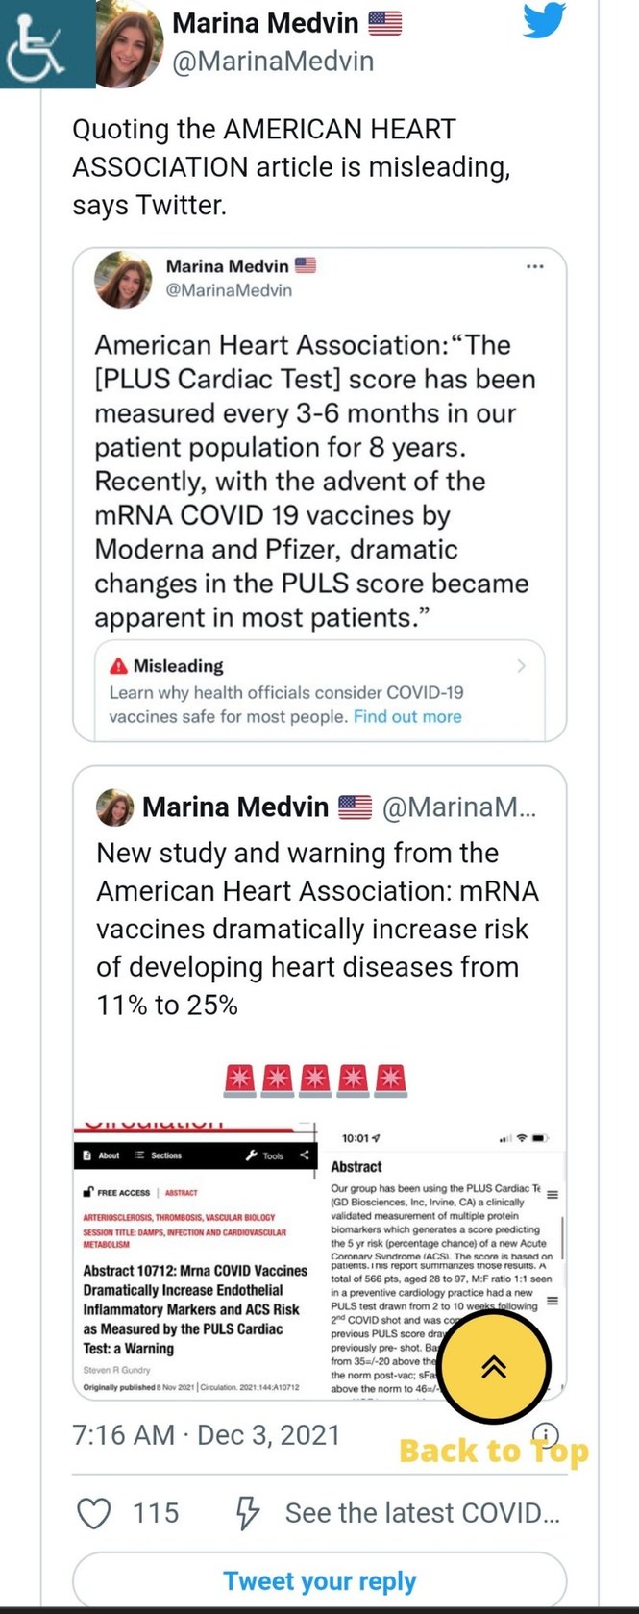
Task: Open @MarinaMedvin handle link at top
Action: 273,62
